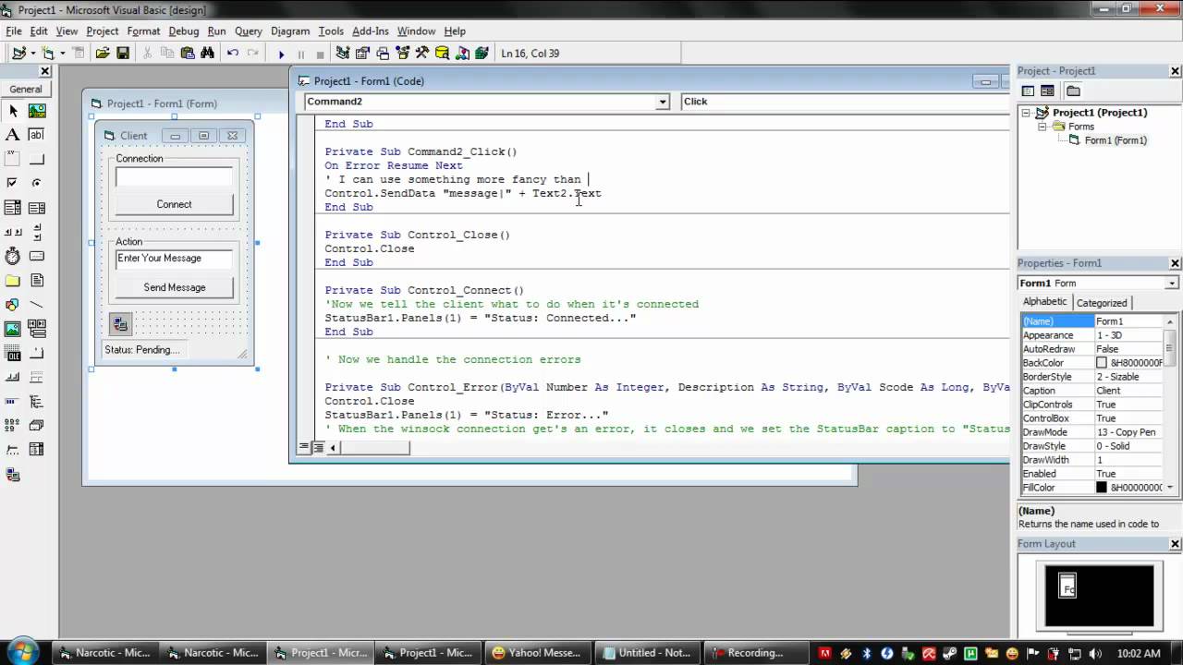The height and width of the screenshot is (665, 1183).
Task: Select the Alphabetic properties tab
Action: point(1045,302)
